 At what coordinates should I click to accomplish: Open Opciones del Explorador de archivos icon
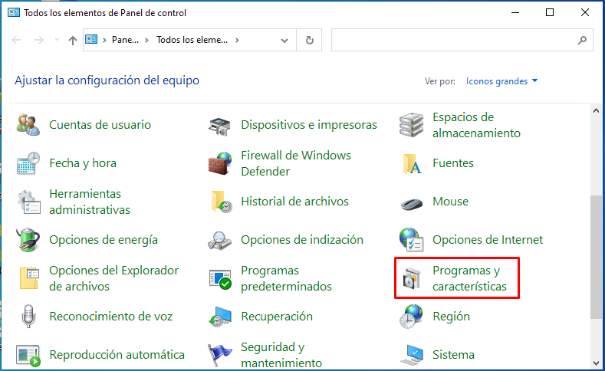pos(28,278)
